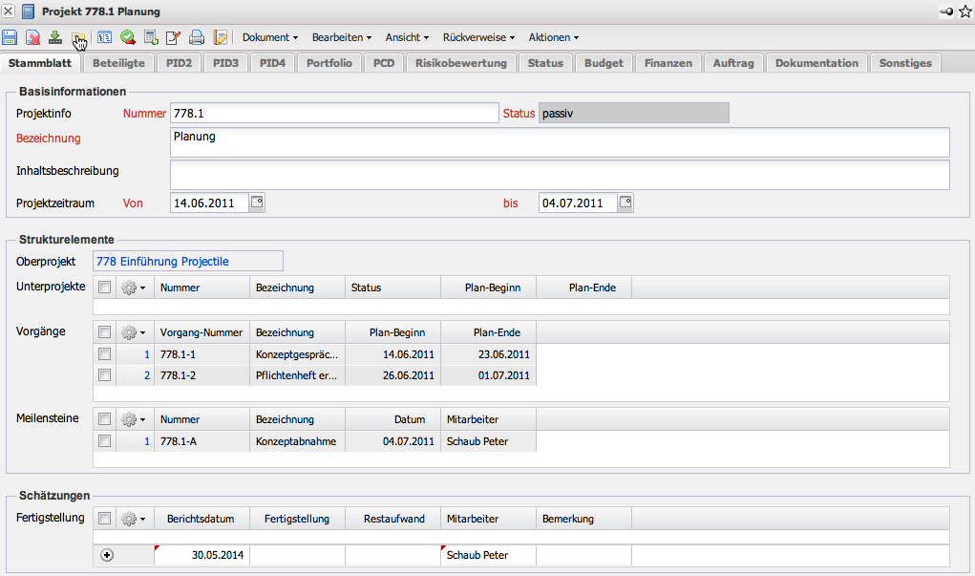
Task: Click the printer icon in the toolbar
Action: 197,38
